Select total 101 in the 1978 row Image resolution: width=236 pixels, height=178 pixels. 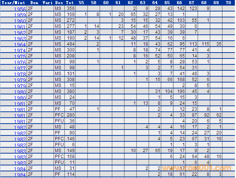[x=70, y=73]
